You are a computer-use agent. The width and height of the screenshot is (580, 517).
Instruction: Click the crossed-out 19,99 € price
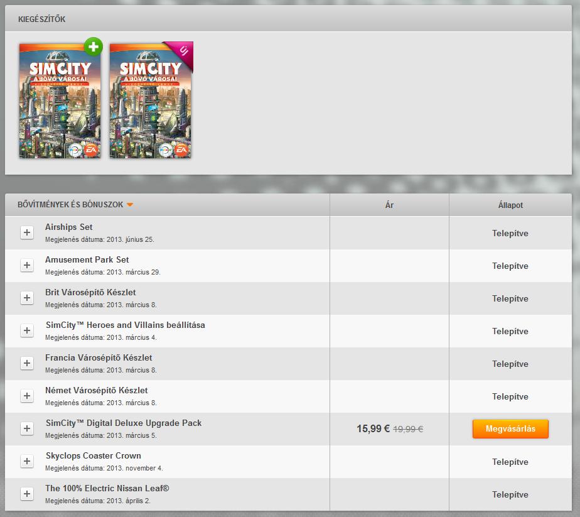[408, 429]
